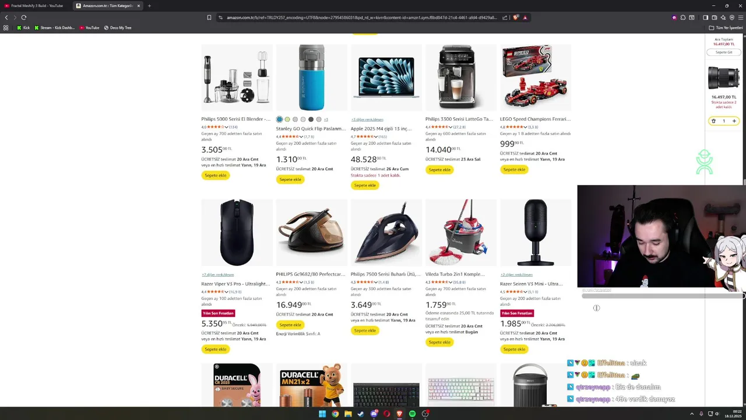746x420 pixels.
Task: Launch Discord from the taskbar
Action: coord(374,414)
